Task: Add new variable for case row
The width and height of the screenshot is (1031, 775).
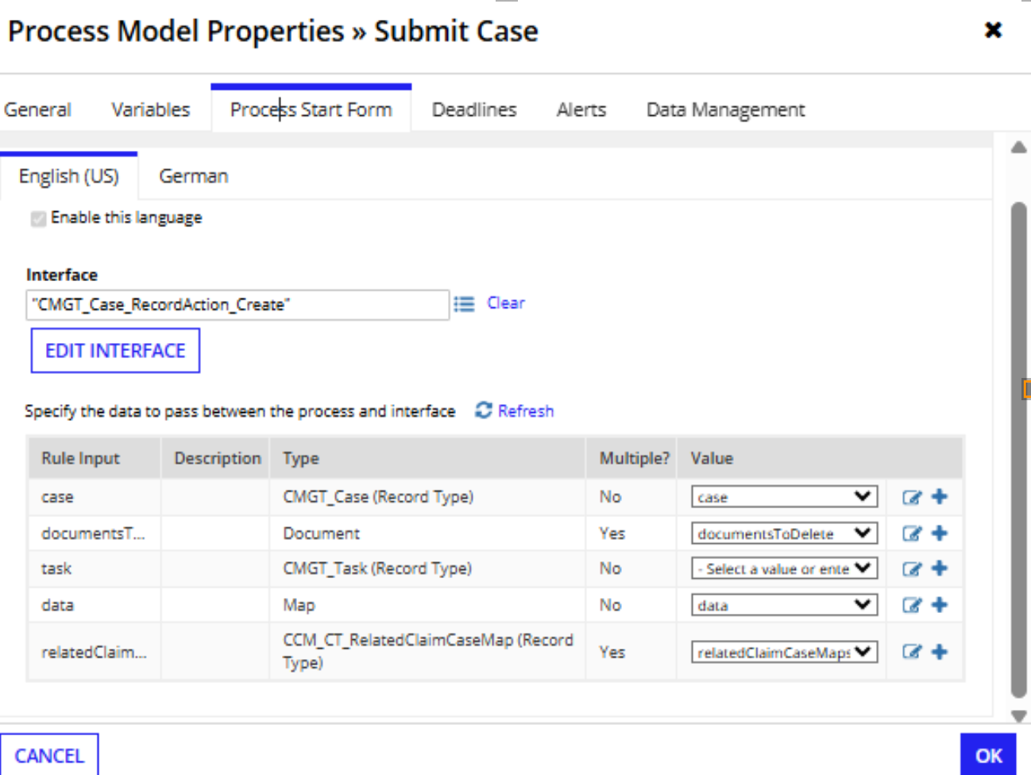Action: [x=940, y=496]
